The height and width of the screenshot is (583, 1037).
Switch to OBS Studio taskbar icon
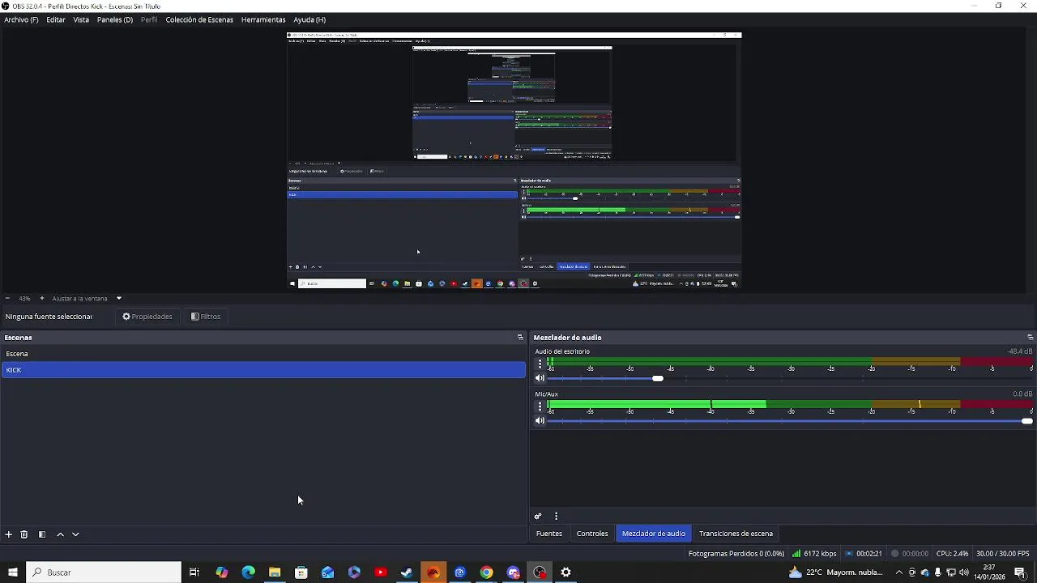540,572
